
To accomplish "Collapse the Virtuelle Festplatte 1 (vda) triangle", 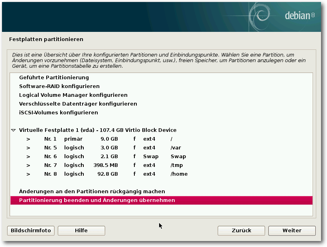I will pos(13,130).
